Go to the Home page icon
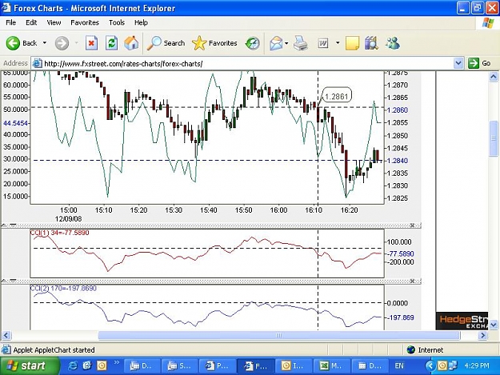Viewport: 500px width, 375px height. (x=131, y=43)
